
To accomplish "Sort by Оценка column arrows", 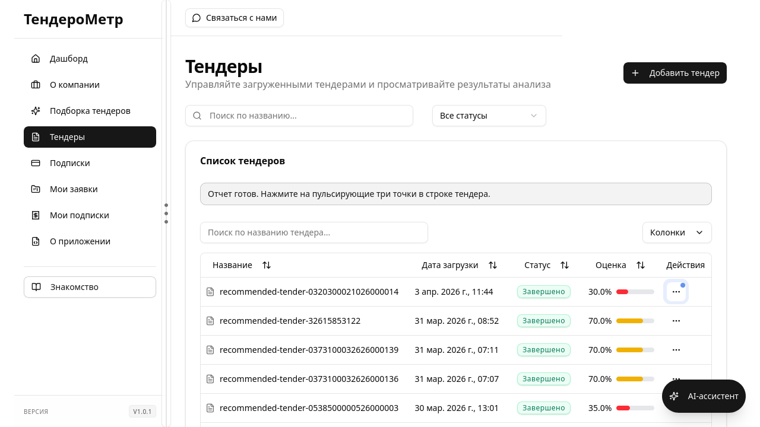I will [641, 265].
